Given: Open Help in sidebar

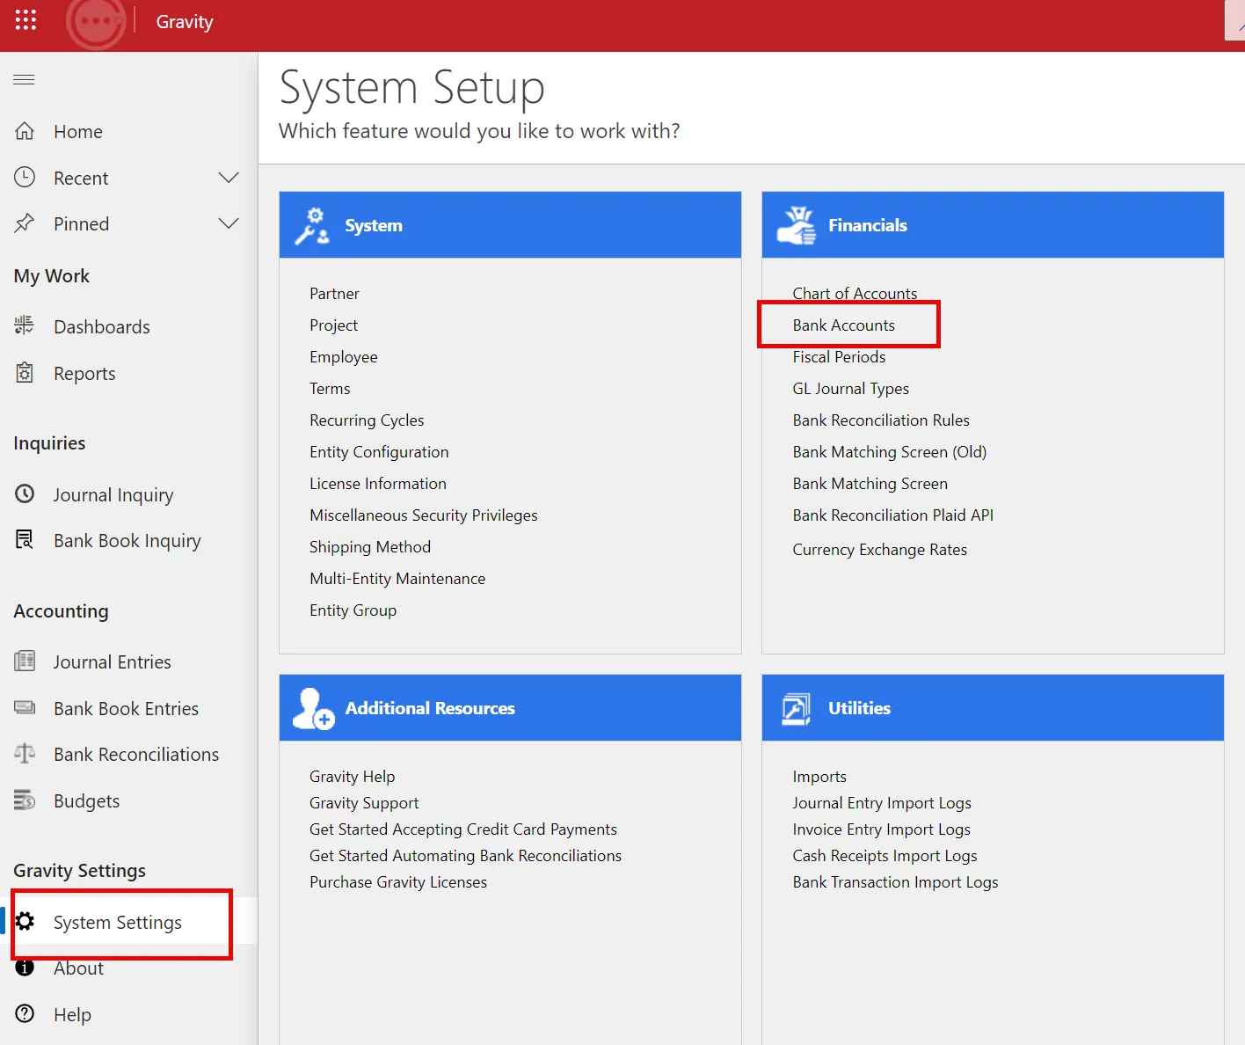Looking at the screenshot, I should tap(72, 1015).
